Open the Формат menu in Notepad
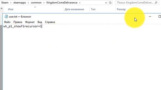The height and width of the screenshot is (90, 161). coord(30,22)
